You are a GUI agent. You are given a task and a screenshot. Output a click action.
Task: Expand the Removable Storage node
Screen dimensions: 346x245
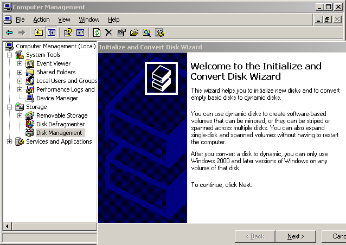tap(20, 115)
